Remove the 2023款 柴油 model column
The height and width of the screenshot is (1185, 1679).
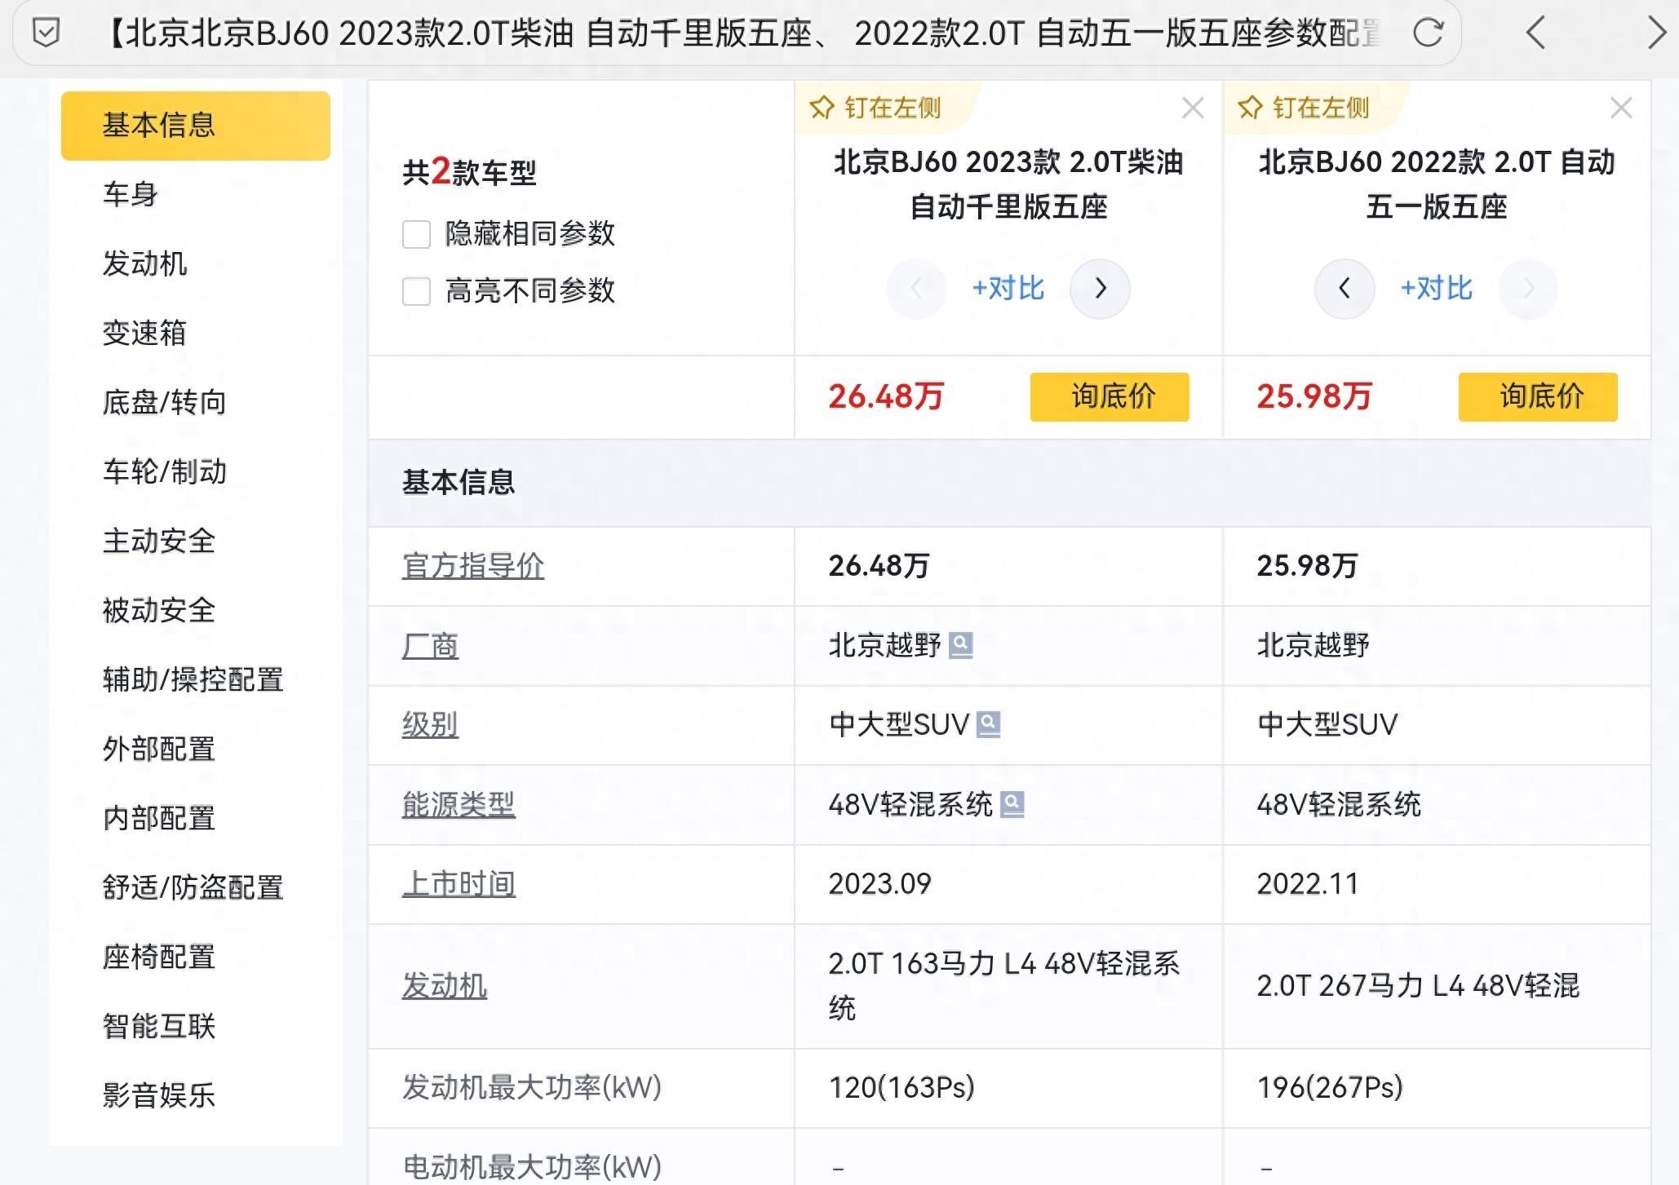coord(1193,108)
